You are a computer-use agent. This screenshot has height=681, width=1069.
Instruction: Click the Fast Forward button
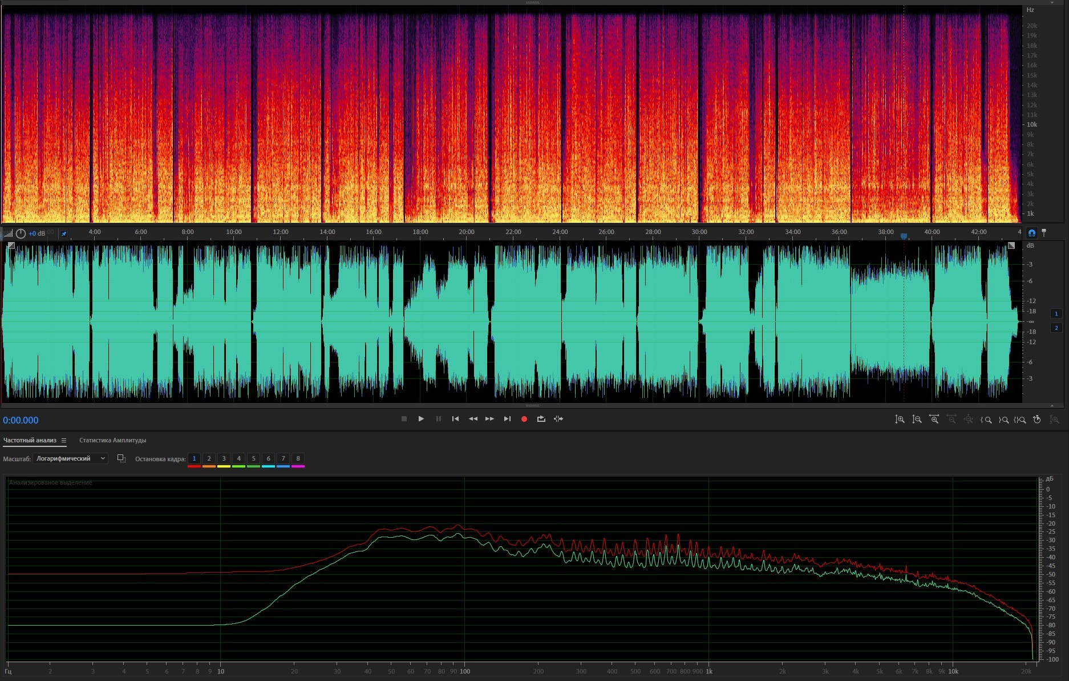[x=489, y=419]
